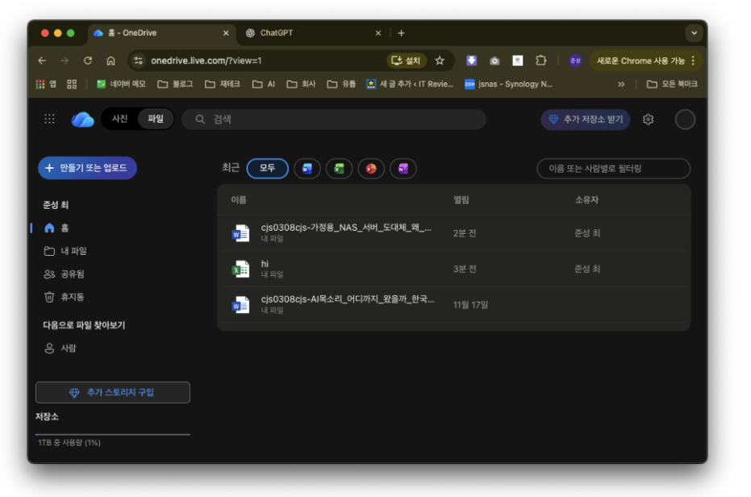This screenshot has width=751, height=497.
Task: Open the account profile avatar
Action: click(685, 119)
